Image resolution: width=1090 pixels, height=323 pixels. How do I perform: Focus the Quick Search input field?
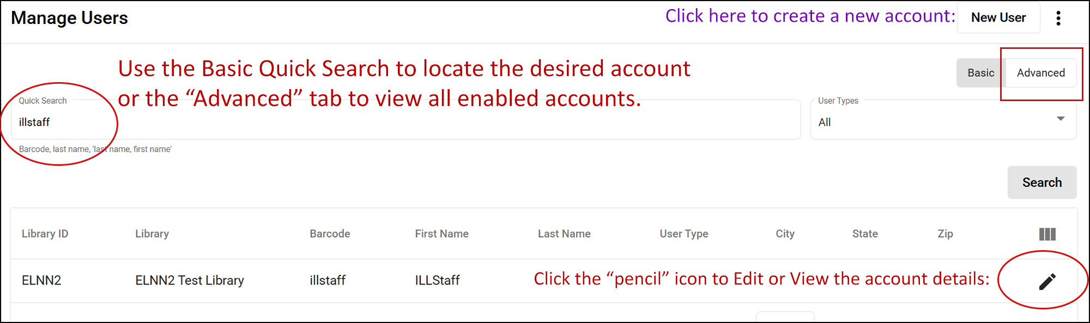coord(403,122)
